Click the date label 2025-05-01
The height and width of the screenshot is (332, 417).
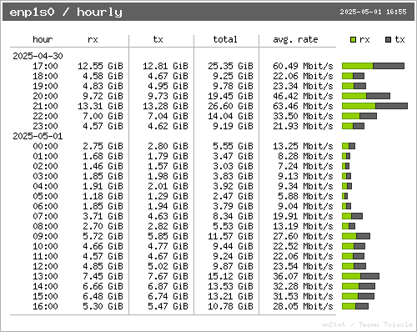tap(38, 136)
